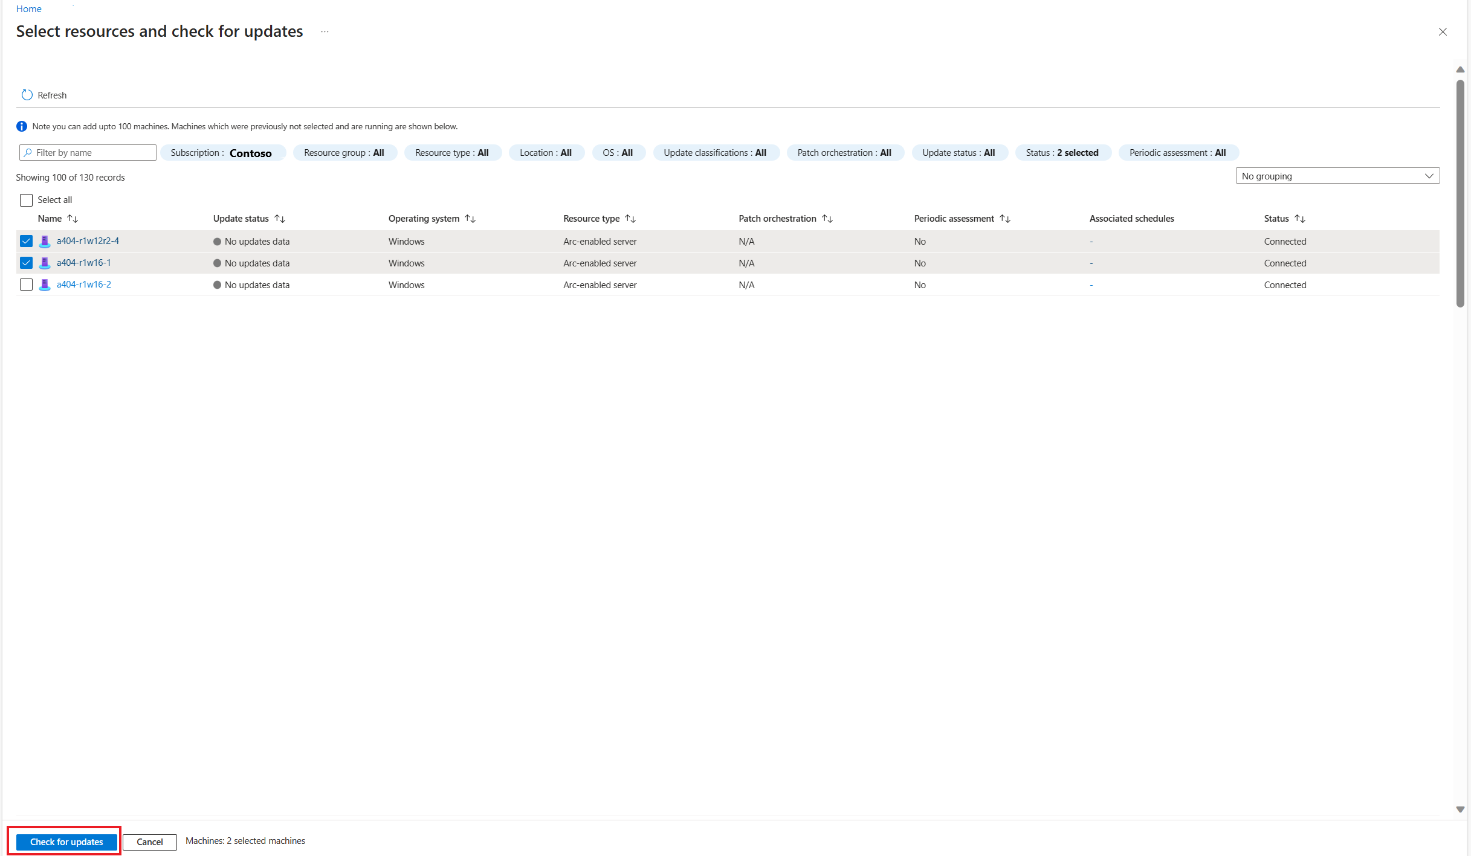Expand the Patch orchestration filter dropdown
Viewport: 1471px width, 856px height.
click(845, 153)
